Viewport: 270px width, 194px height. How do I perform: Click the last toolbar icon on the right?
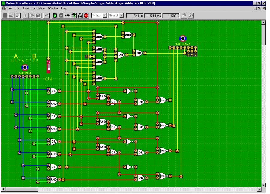click(191, 16)
